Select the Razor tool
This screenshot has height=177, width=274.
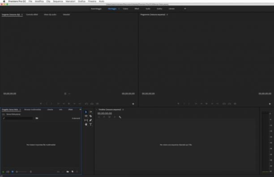(x=90, y=116)
